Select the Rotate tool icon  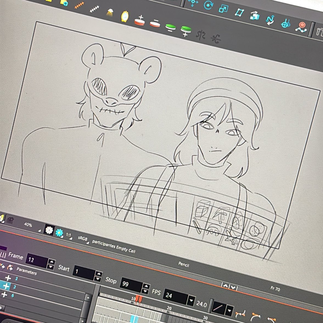click(x=208, y=5)
